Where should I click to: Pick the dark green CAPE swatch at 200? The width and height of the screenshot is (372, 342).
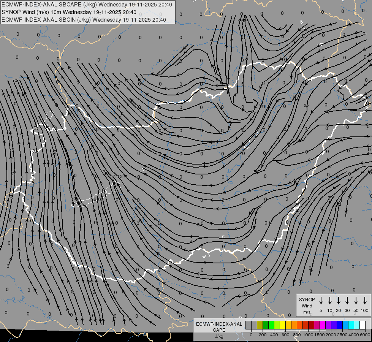pos(266,325)
